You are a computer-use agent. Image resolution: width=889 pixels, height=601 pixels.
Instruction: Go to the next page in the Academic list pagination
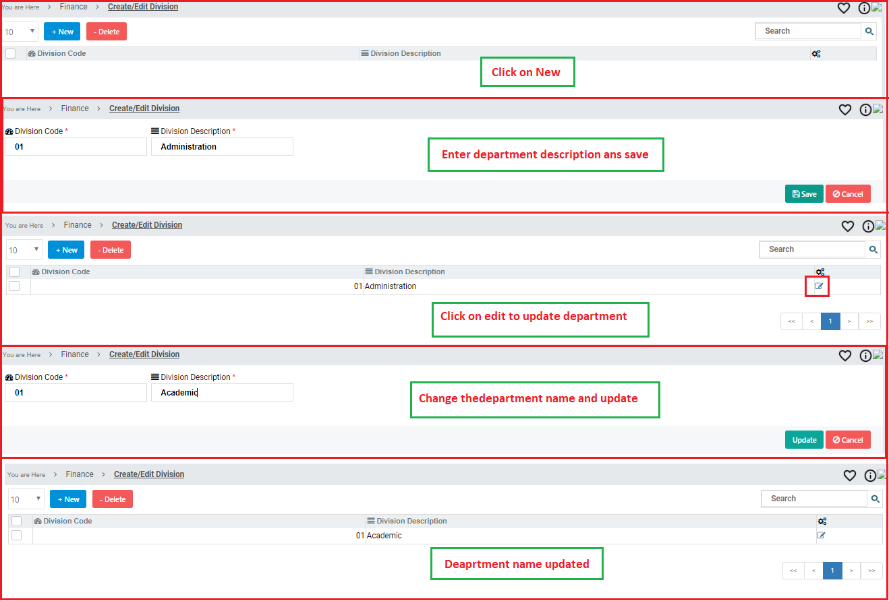click(x=852, y=571)
